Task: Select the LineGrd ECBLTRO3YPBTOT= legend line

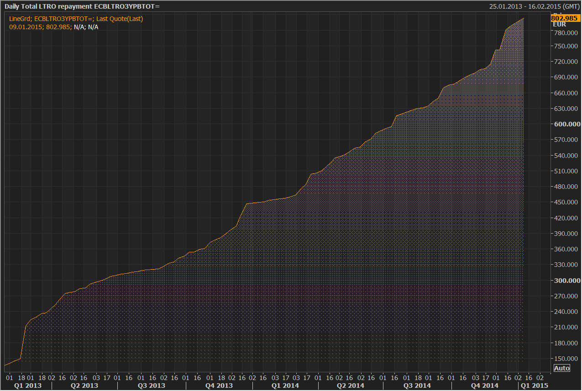Action: click(x=76, y=19)
